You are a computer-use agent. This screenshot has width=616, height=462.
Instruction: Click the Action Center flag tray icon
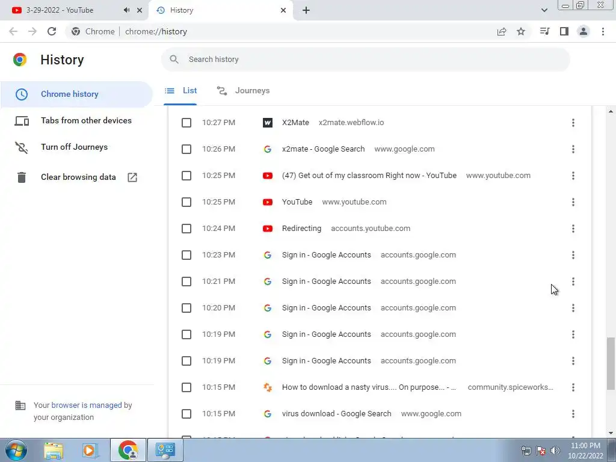coord(541,451)
